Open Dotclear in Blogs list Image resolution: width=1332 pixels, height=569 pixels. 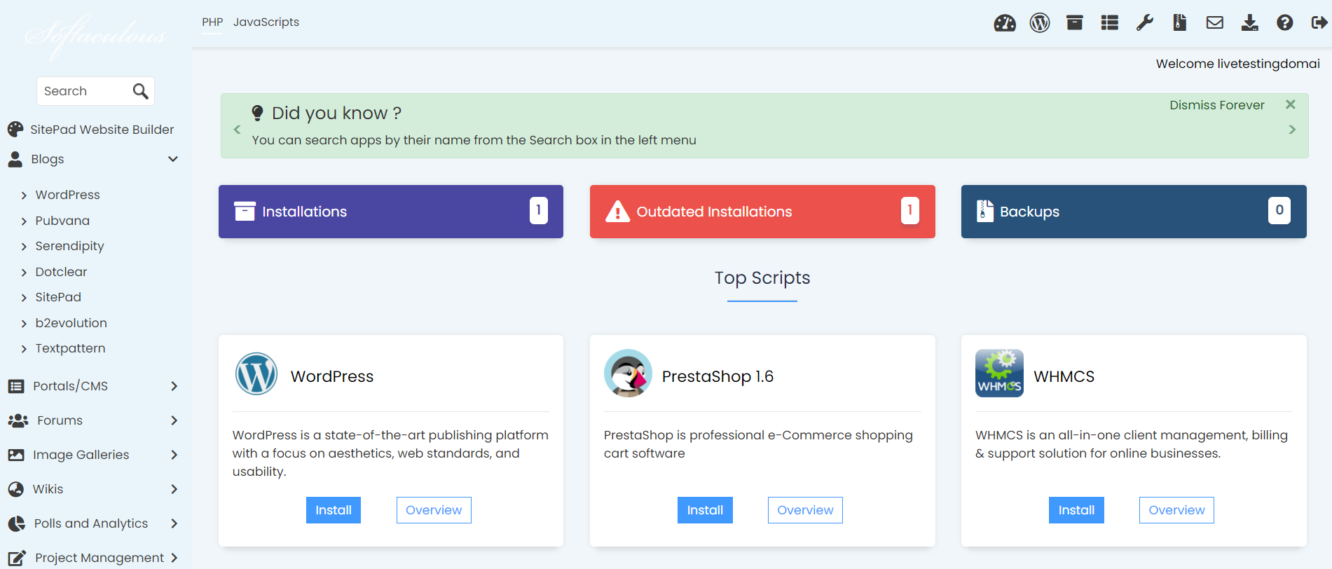pyautogui.click(x=61, y=272)
